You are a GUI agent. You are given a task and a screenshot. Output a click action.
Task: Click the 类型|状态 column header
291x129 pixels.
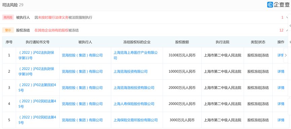tap(258, 42)
